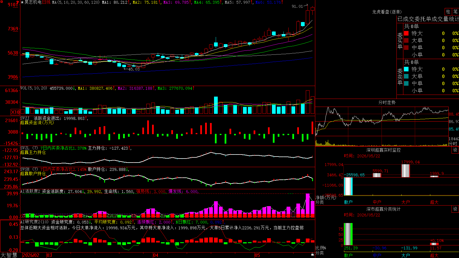
Task: Select 超大 category in 深圳超赢实时监控 chart
Action: click(x=434, y=202)
